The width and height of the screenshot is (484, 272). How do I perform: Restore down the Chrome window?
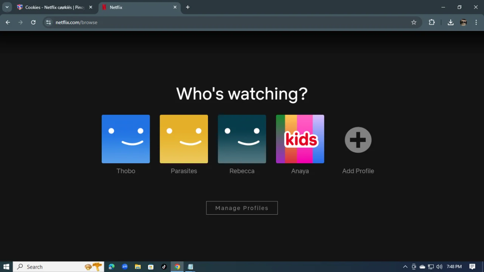coord(459,7)
